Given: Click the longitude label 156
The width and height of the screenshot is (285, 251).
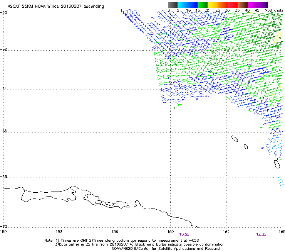Looking at the screenshot, I should [115, 232].
